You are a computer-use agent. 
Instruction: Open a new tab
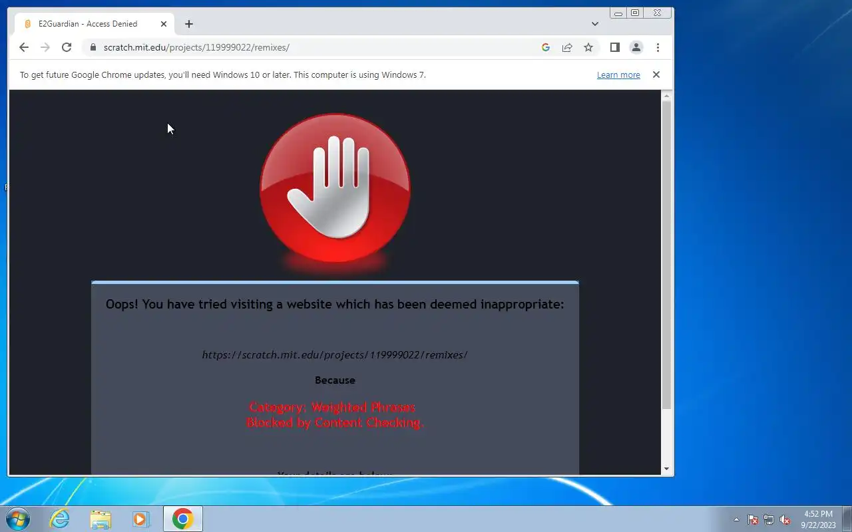click(189, 24)
